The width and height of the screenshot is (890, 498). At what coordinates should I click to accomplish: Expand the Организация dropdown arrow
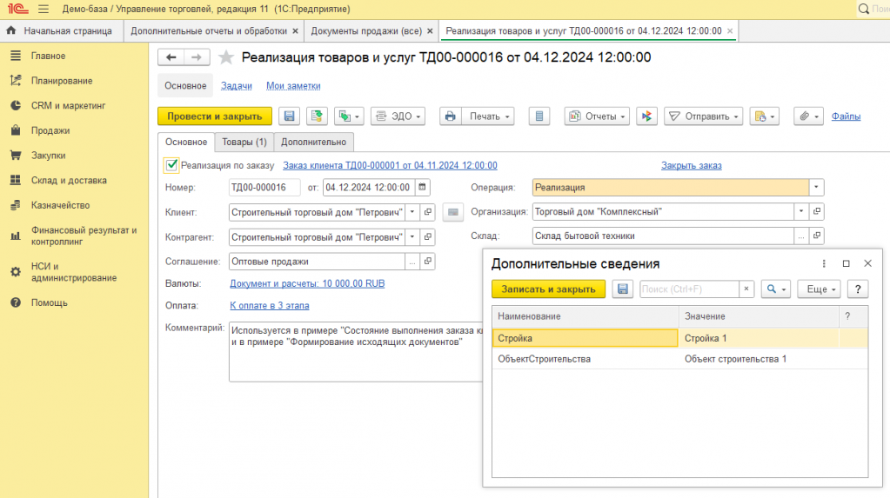click(801, 211)
